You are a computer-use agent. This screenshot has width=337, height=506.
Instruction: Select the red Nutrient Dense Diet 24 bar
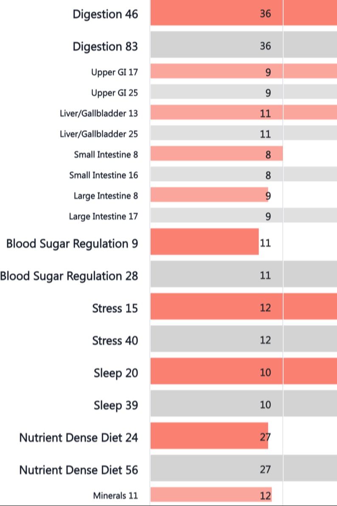pyautogui.click(x=209, y=436)
